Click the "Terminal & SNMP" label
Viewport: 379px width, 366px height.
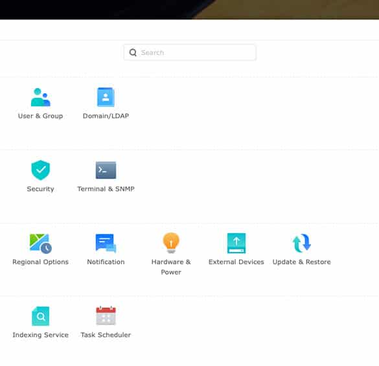[106, 189]
